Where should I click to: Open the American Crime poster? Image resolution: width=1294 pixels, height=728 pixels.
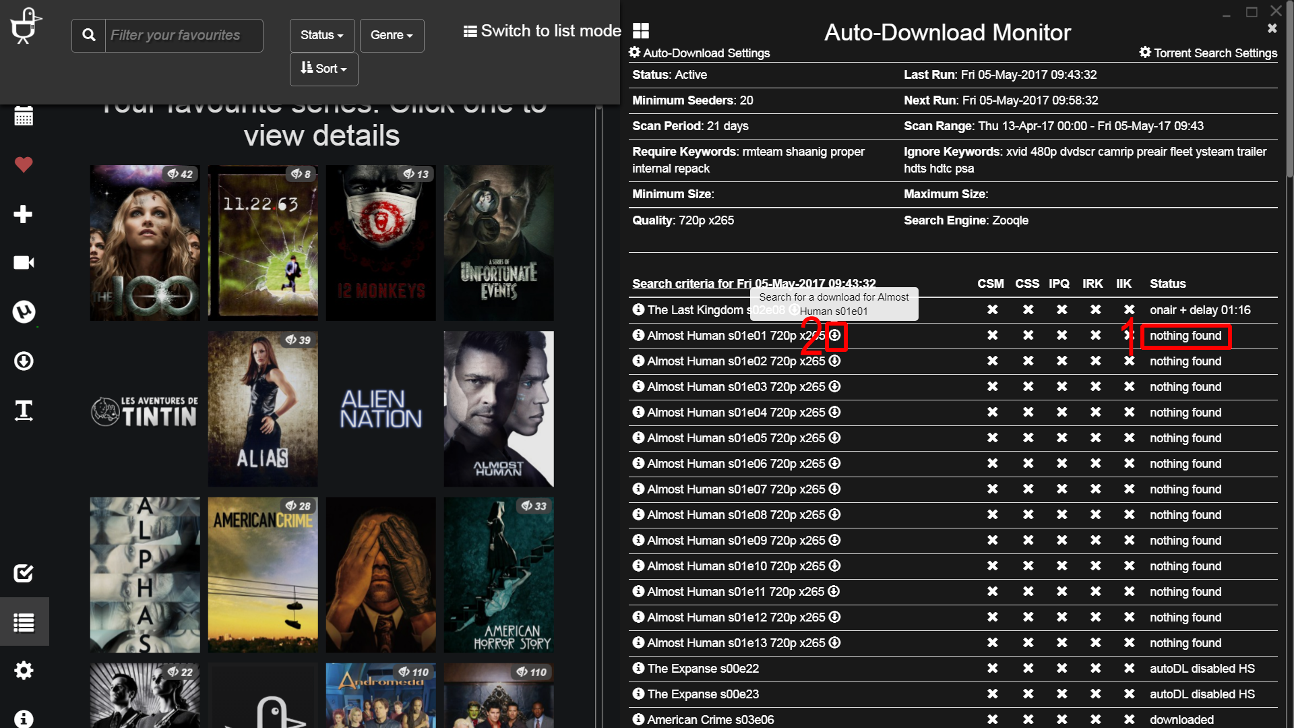click(x=263, y=575)
